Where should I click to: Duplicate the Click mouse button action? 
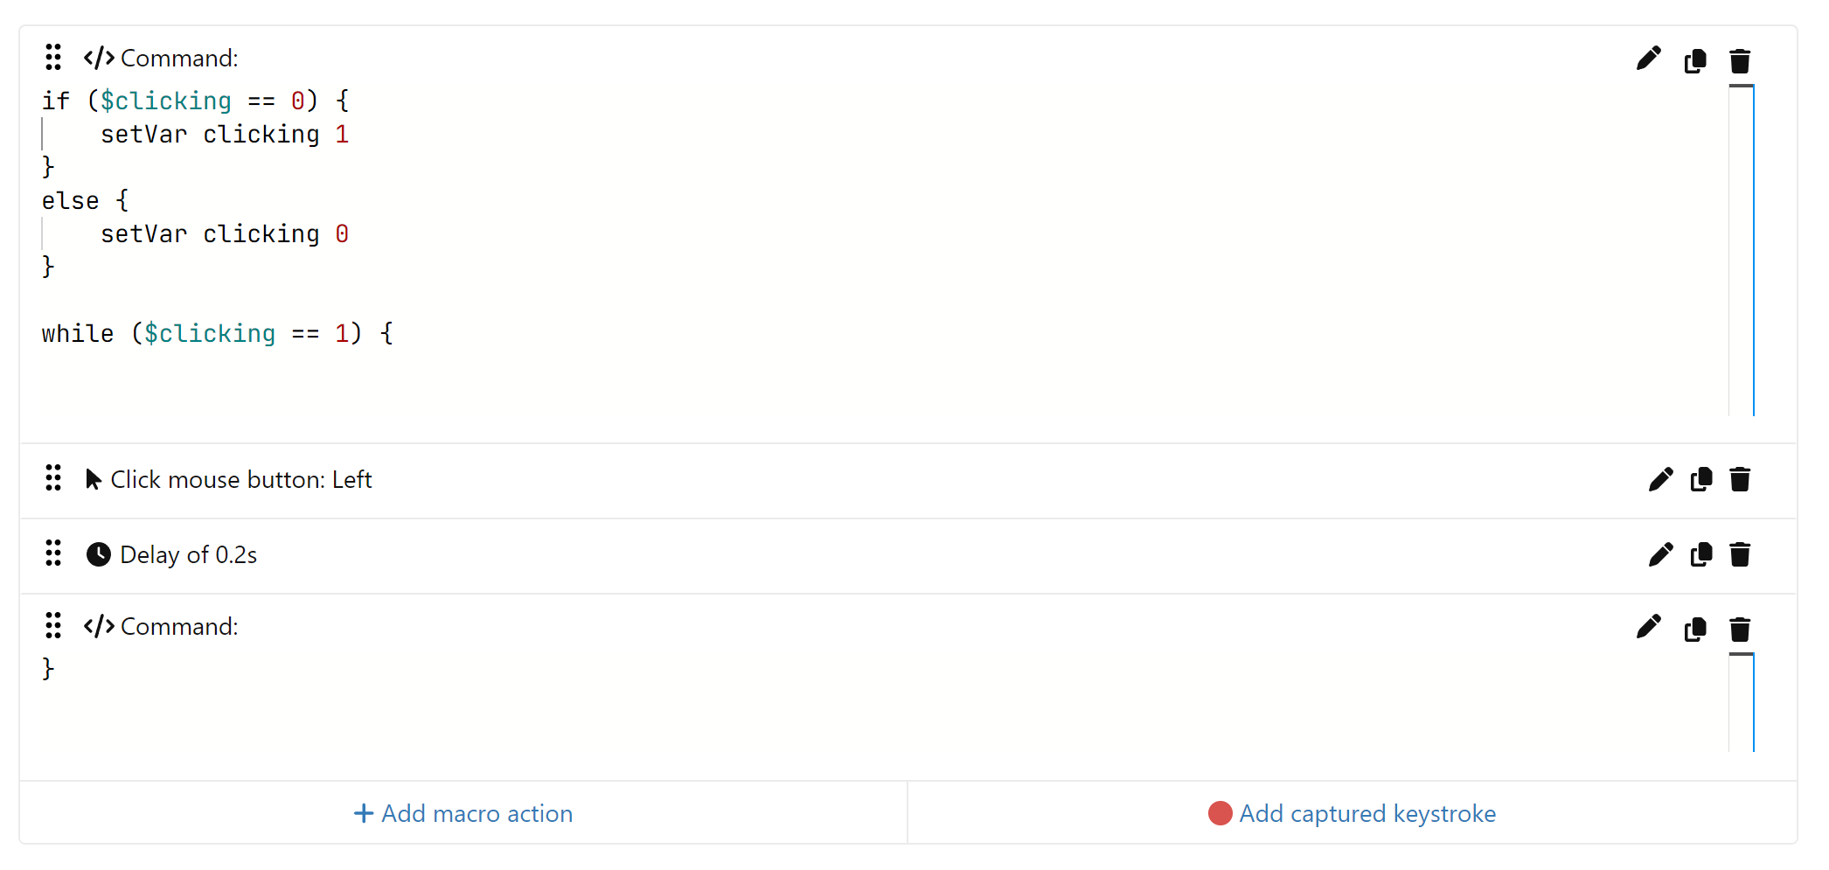coord(1701,479)
